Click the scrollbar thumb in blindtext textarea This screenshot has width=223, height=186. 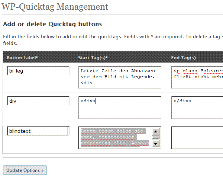point(156,137)
